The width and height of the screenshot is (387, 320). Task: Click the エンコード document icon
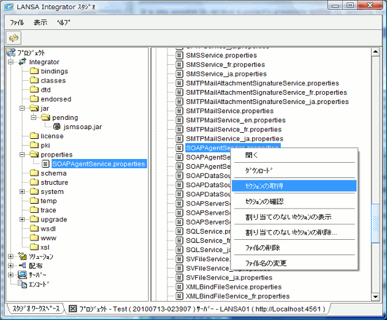tap(23, 284)
